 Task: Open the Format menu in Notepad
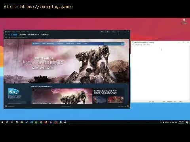coord(140,45)
